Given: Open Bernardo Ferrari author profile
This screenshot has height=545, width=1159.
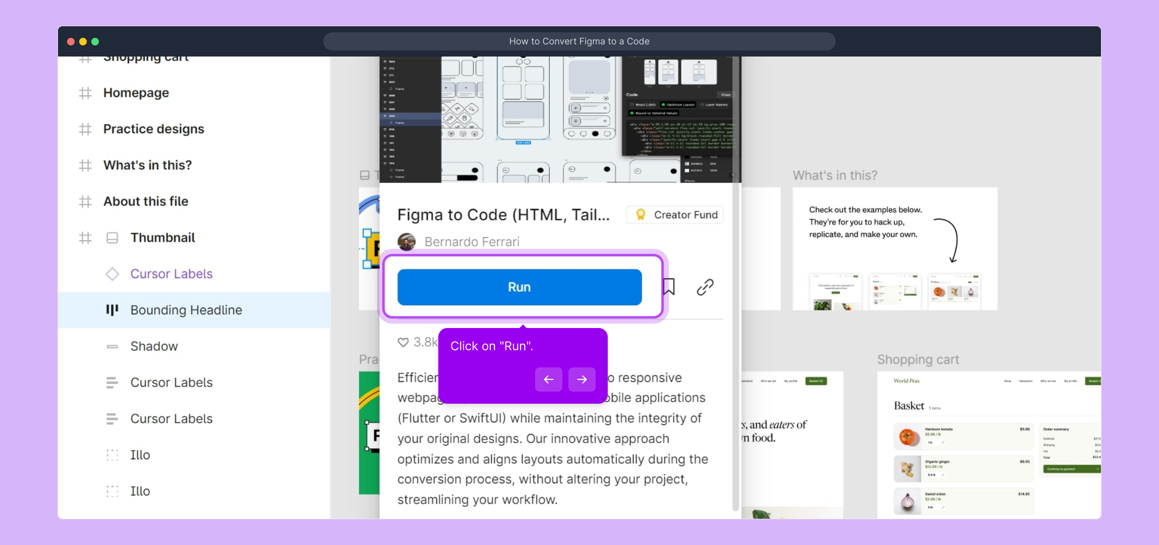Looking at the screenshot, I should pos(472,242).
